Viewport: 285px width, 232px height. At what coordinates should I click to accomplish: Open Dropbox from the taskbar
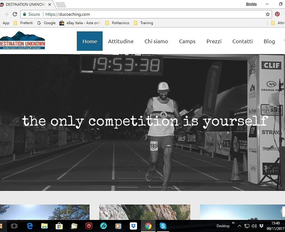[x=133, y=226]
